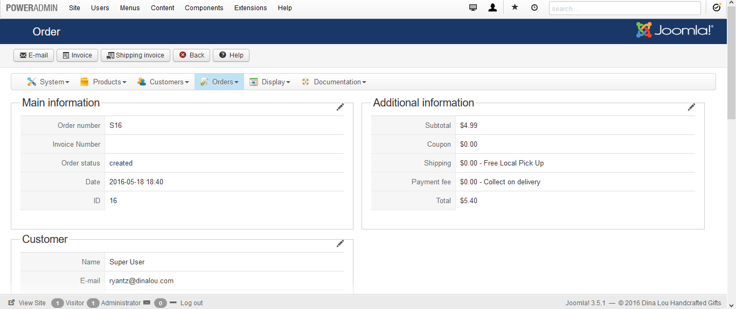Click the Administrator count badge

[93, 303]
